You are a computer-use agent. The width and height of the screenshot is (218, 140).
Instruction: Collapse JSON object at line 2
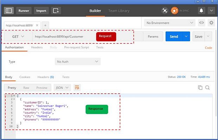pos(14,99)
